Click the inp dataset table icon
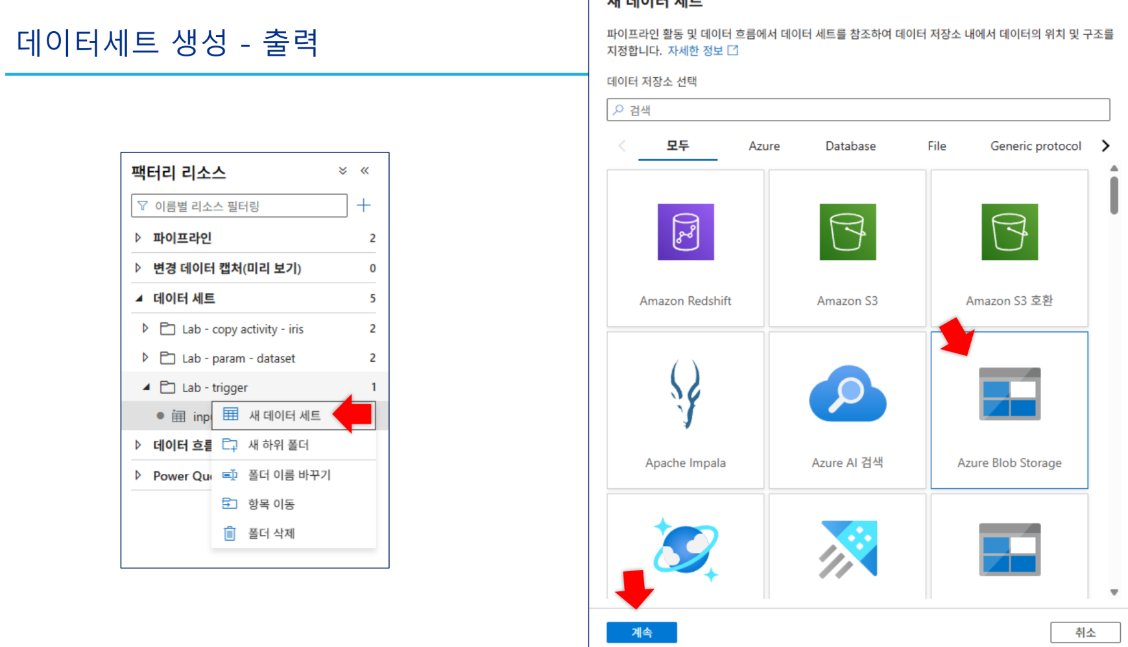The image size is (1128, 647). [x=179, y=416]
